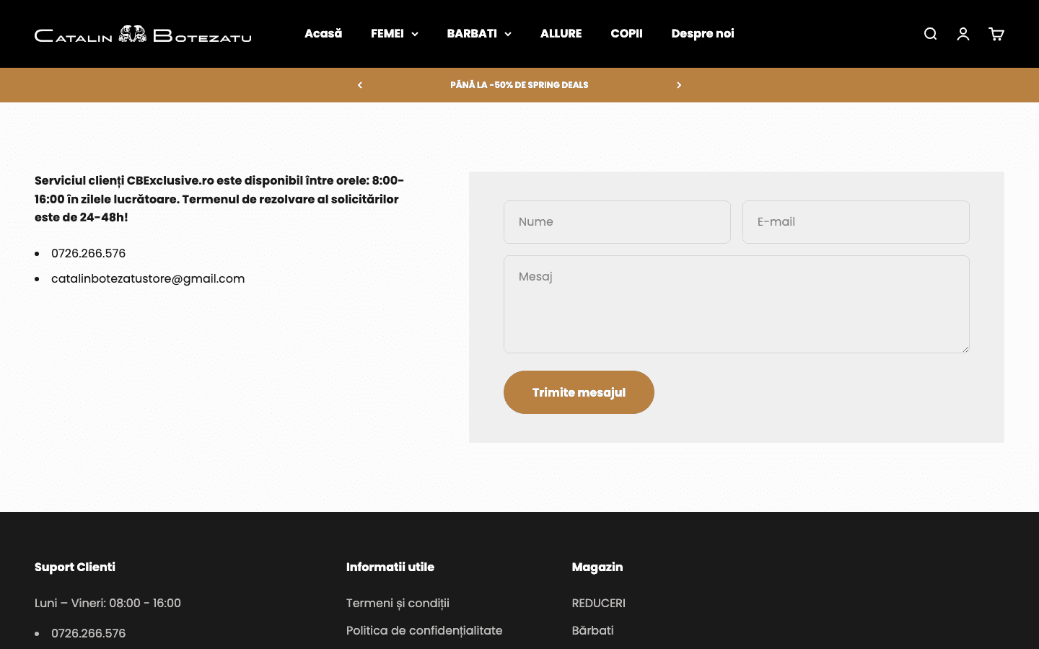The width and height of the screenshot is (1039, 649).
Task: Focus the Nume input field
Action: click(x=617, y=222)
